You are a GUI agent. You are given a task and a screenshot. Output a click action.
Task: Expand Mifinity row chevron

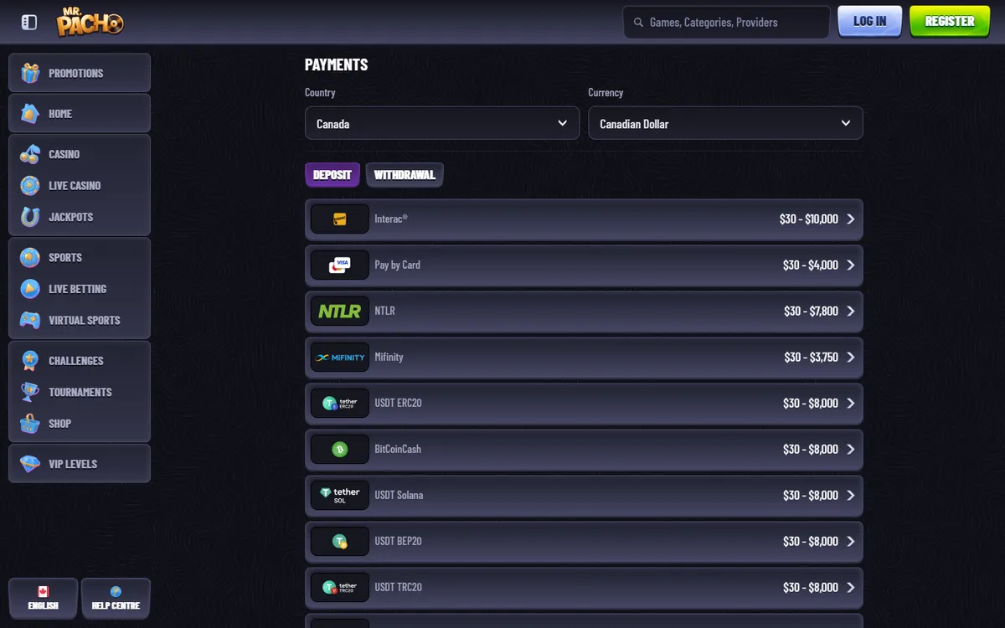(851, 357)
